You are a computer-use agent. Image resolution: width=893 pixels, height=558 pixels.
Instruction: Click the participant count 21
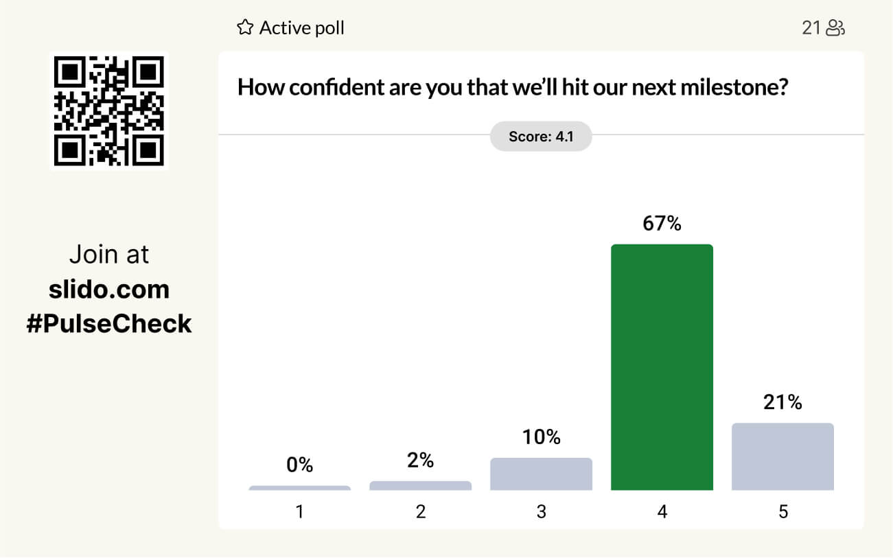click(x=811, y=27)
